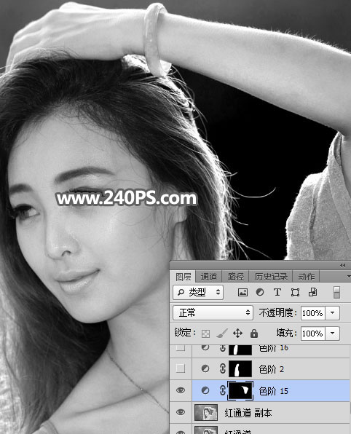Viewport: 351px width, 434px height.
Task: Toggle mask link on 色阶 15 layer
Action: (223, 390)
